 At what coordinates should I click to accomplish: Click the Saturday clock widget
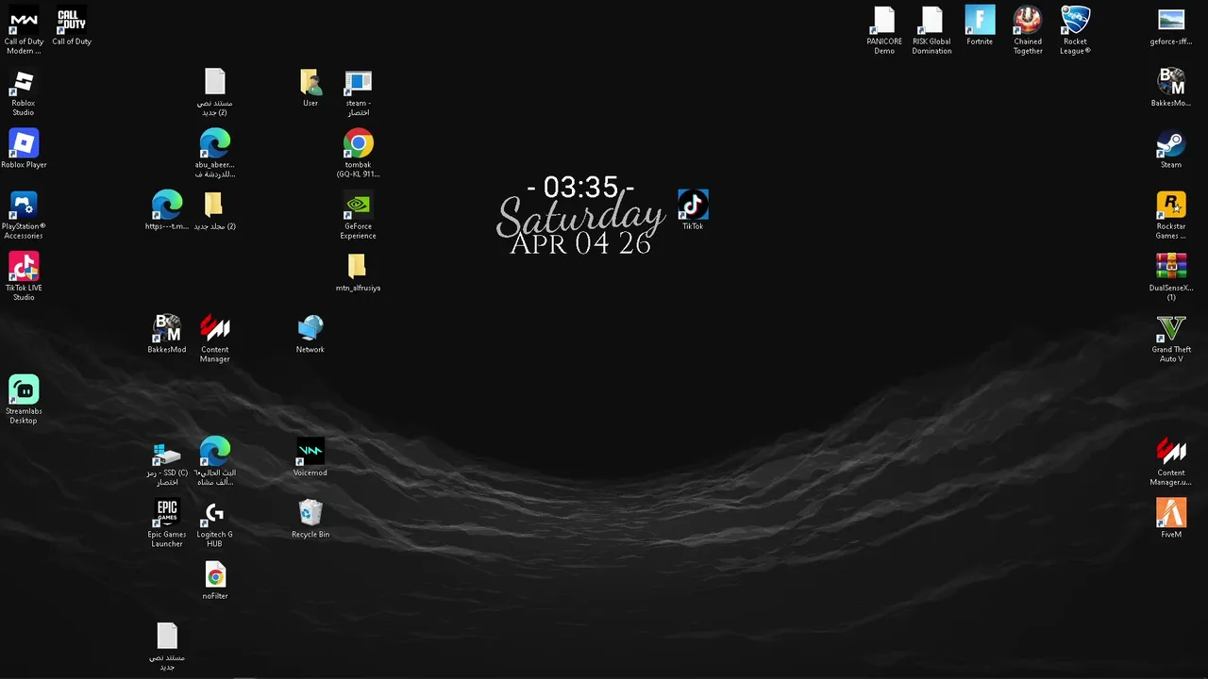tap(580, 215)
